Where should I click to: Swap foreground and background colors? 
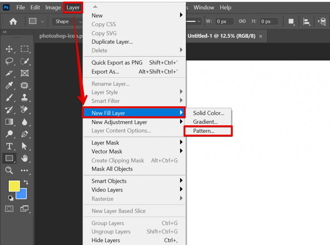click(x=25, y=182)
